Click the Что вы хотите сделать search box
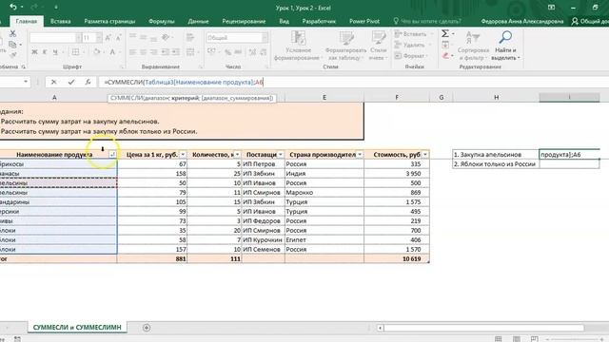 427,21
